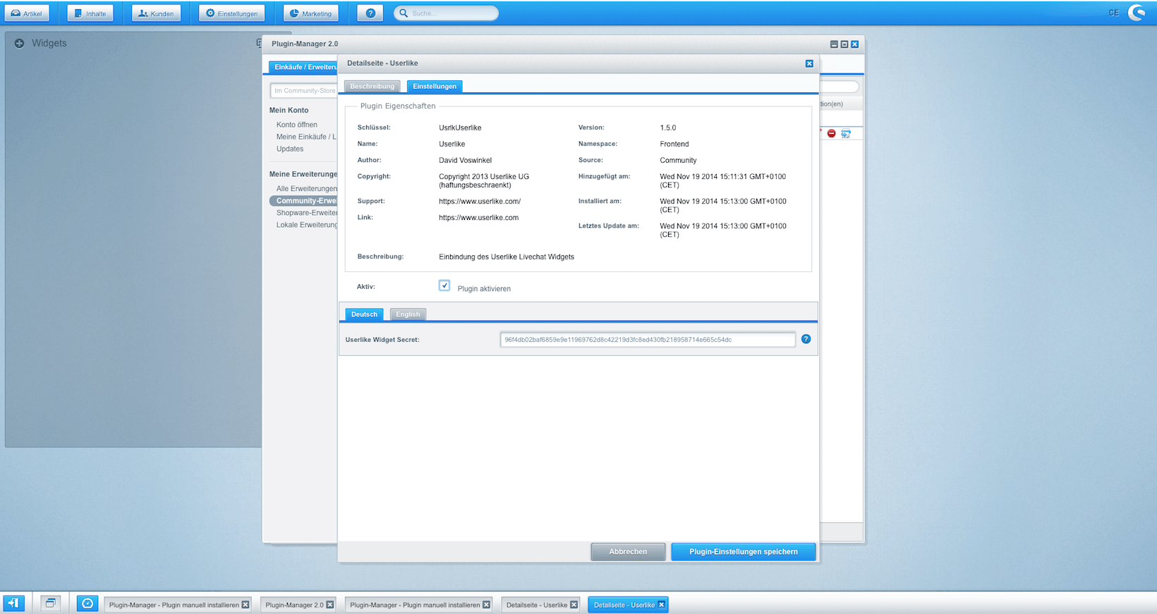
Task: Add a widget with the plus icon
Action: [20, 43]
